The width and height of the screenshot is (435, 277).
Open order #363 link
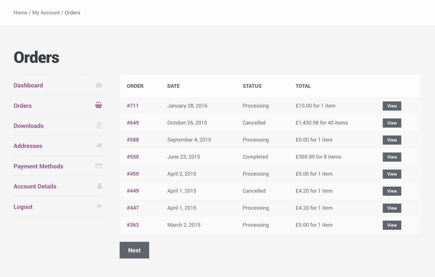tap(133, 225)
